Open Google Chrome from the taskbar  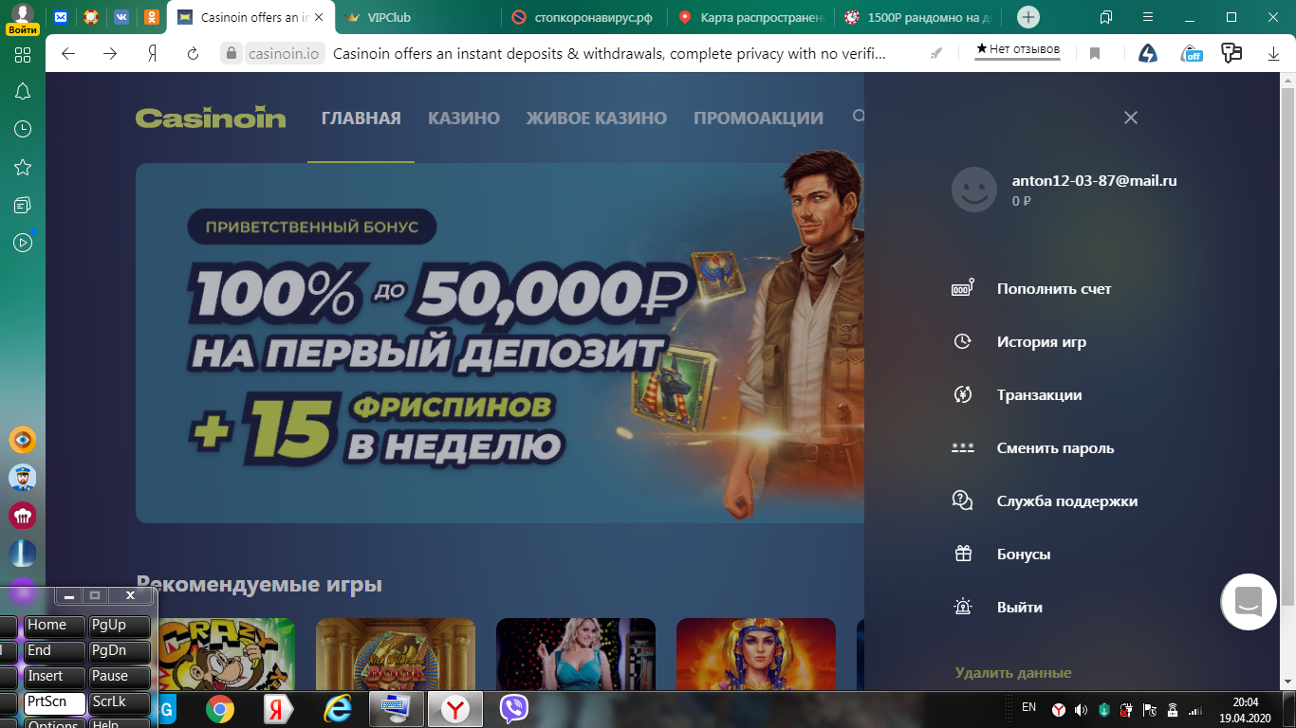[220, 708]
